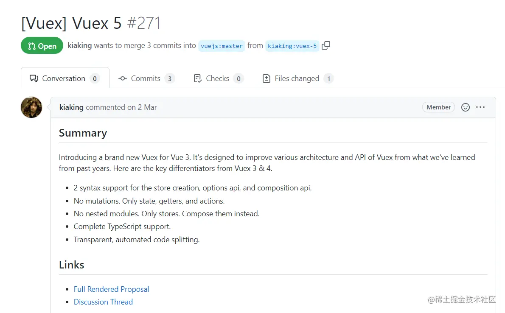Click the Summary heading
This screenshot has width=505, height=313.
pos(83,133)
